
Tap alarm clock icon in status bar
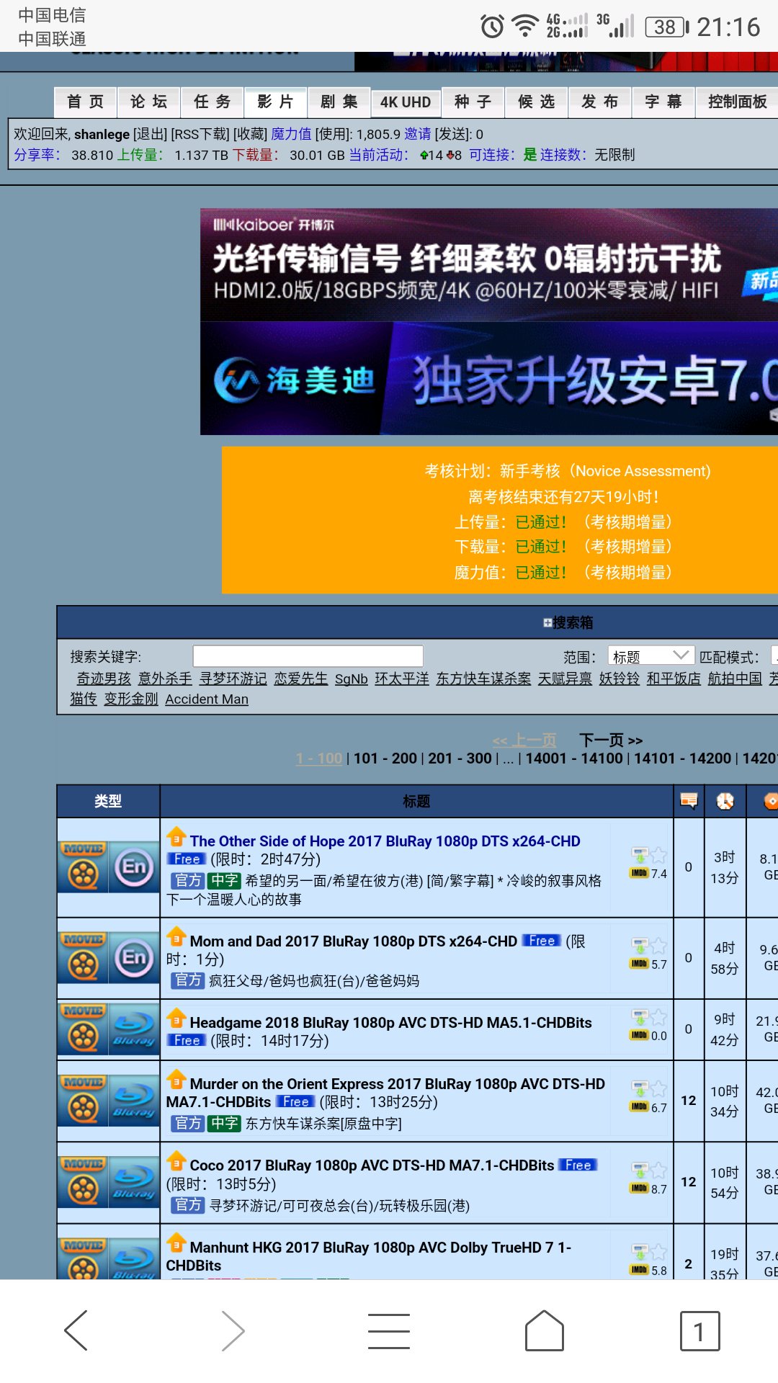493,27
